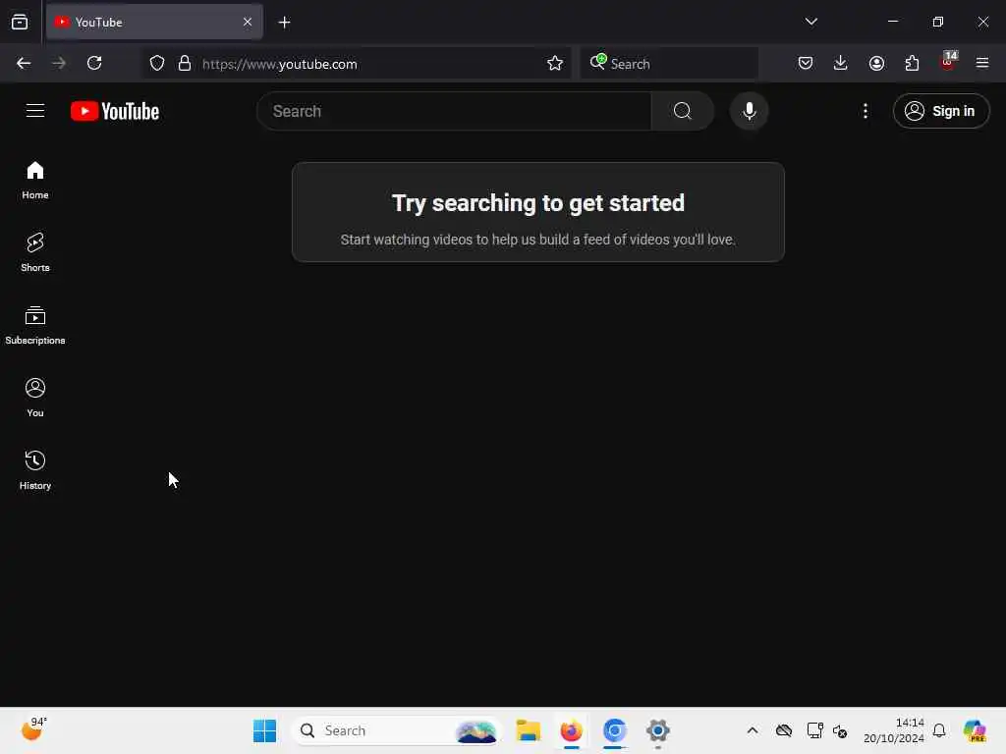The height and width of the screenshot is (754, 1006).
Task: Open History in sidebar
Action: (x=35, y=470)
